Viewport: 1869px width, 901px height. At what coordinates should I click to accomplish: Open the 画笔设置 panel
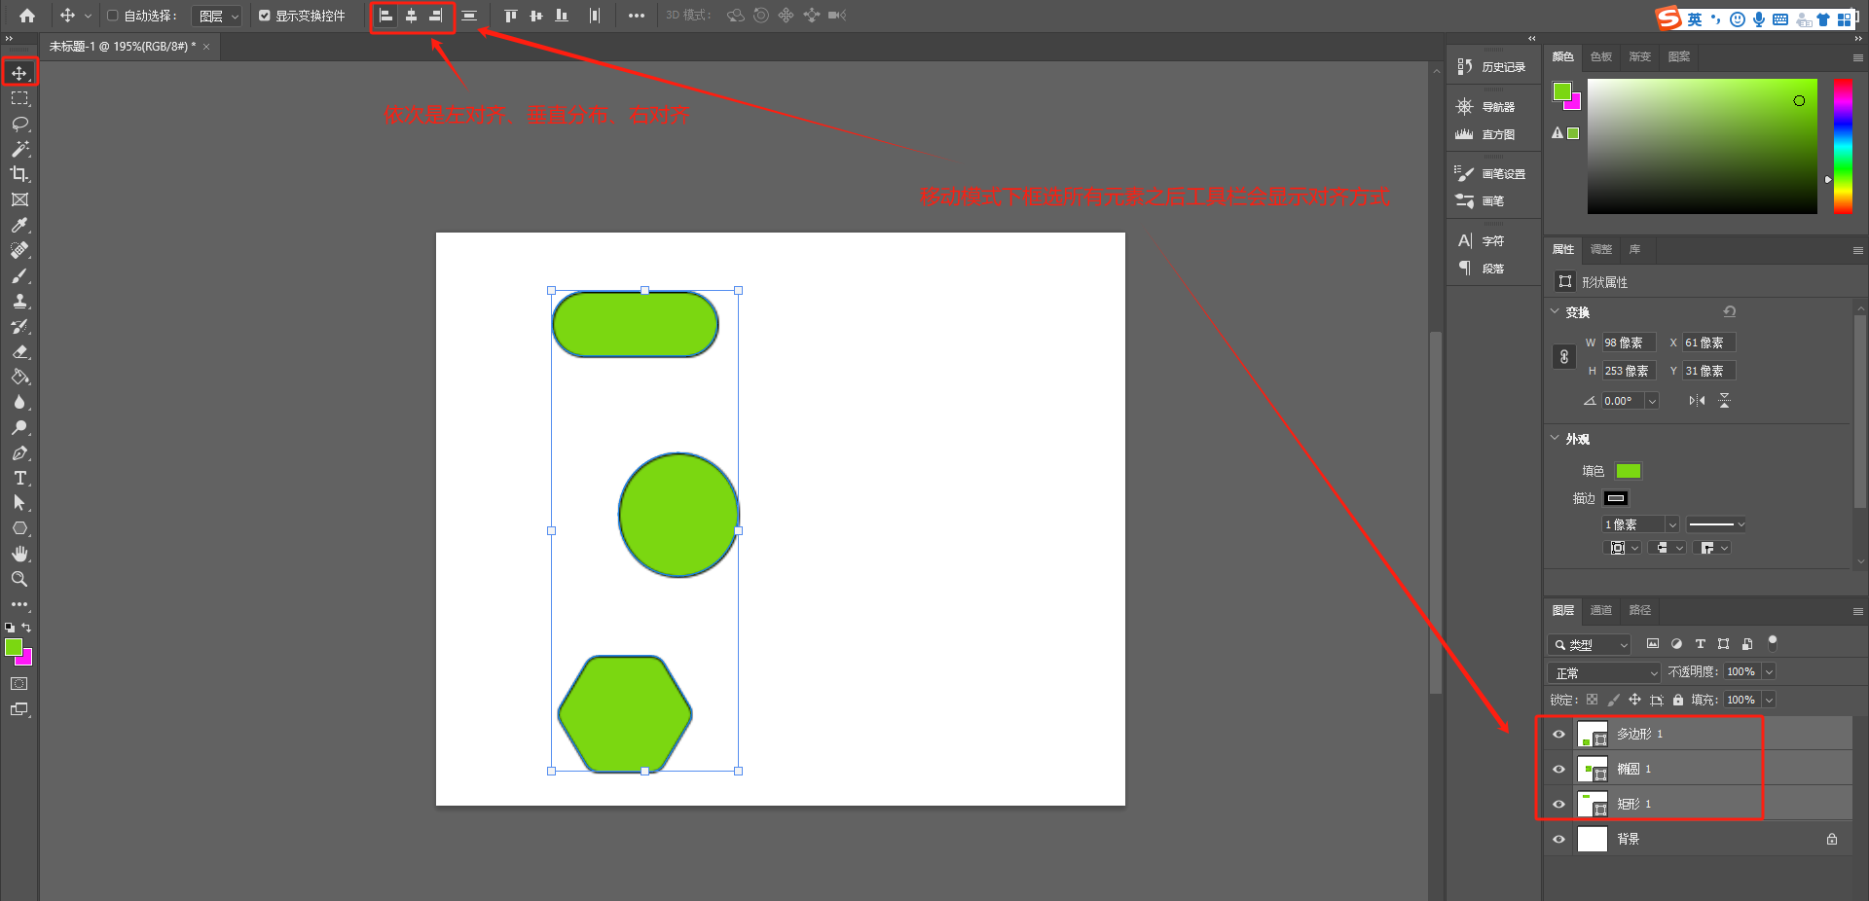1491,173
